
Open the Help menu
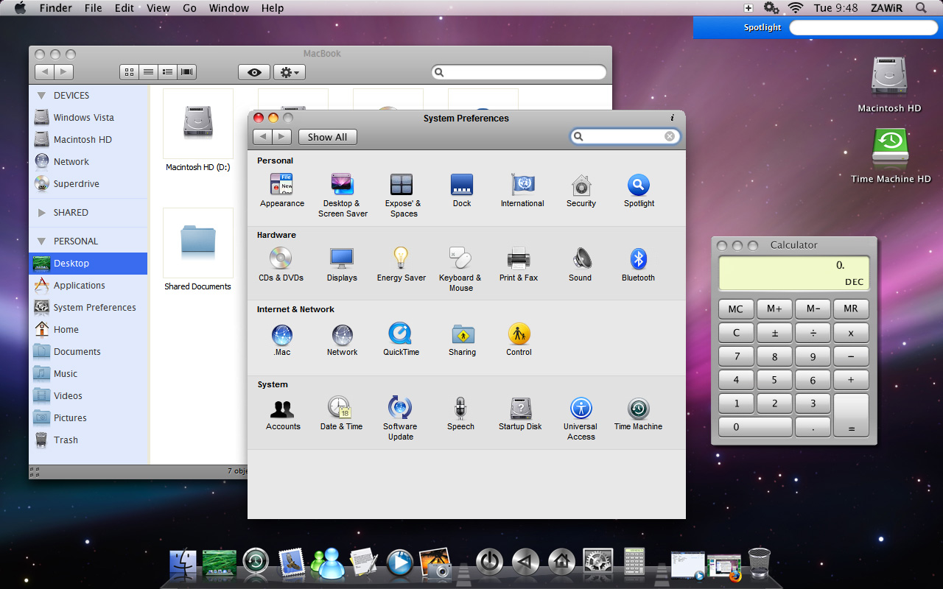(273, 8)
